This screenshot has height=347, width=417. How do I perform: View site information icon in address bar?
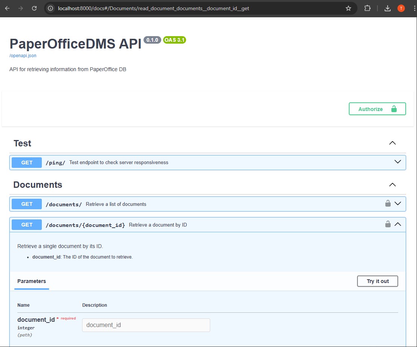pos(50,8)
